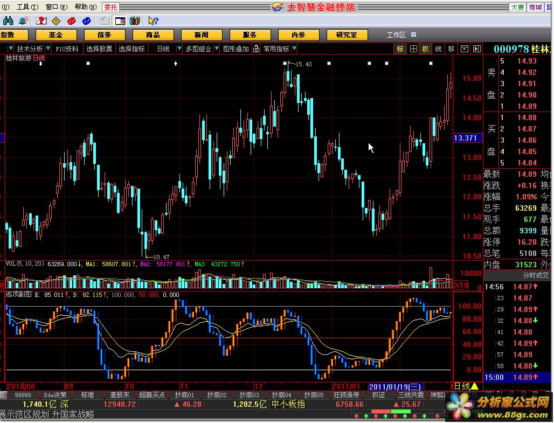
Task: Open the 债券 category button
Action: click(105, 34)
